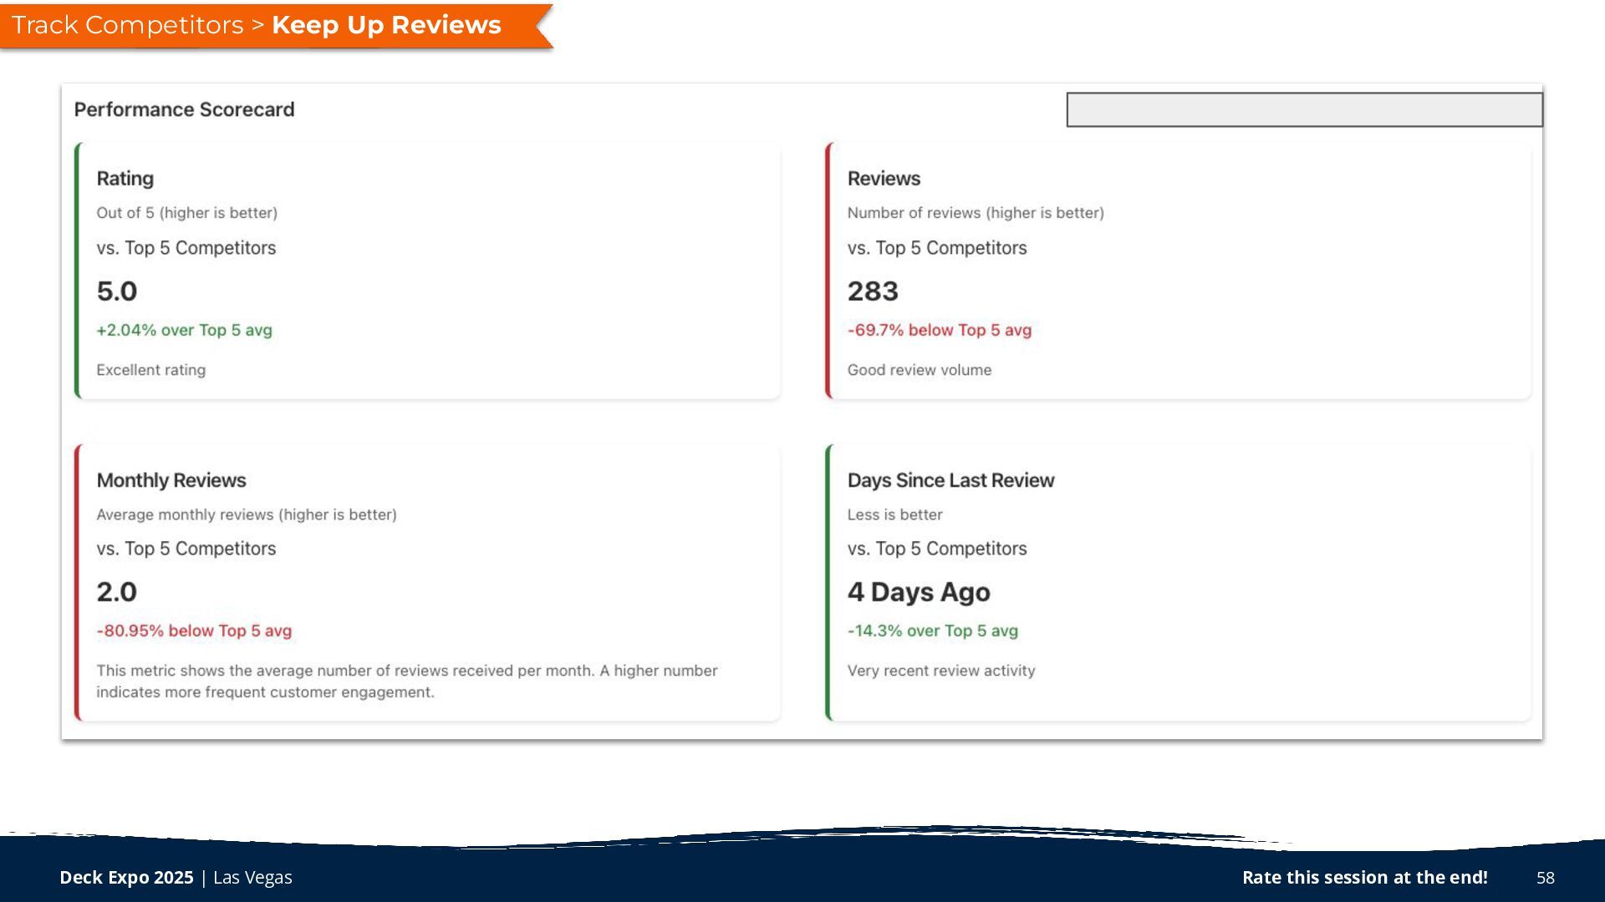Click +2.04% over Top 5 avg text
This screenshot has height=902, width=1605.
pos(184,330)
